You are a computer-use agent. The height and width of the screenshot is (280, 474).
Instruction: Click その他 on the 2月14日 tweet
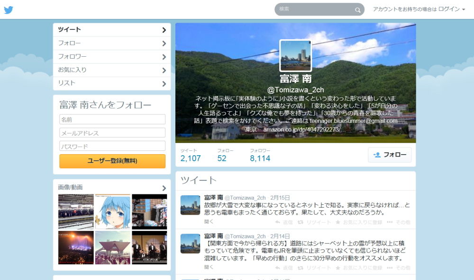403,268
